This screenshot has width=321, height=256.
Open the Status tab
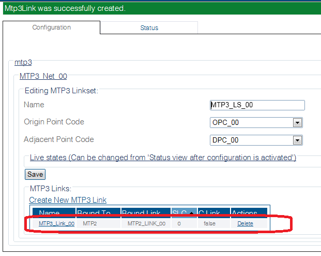149,28
